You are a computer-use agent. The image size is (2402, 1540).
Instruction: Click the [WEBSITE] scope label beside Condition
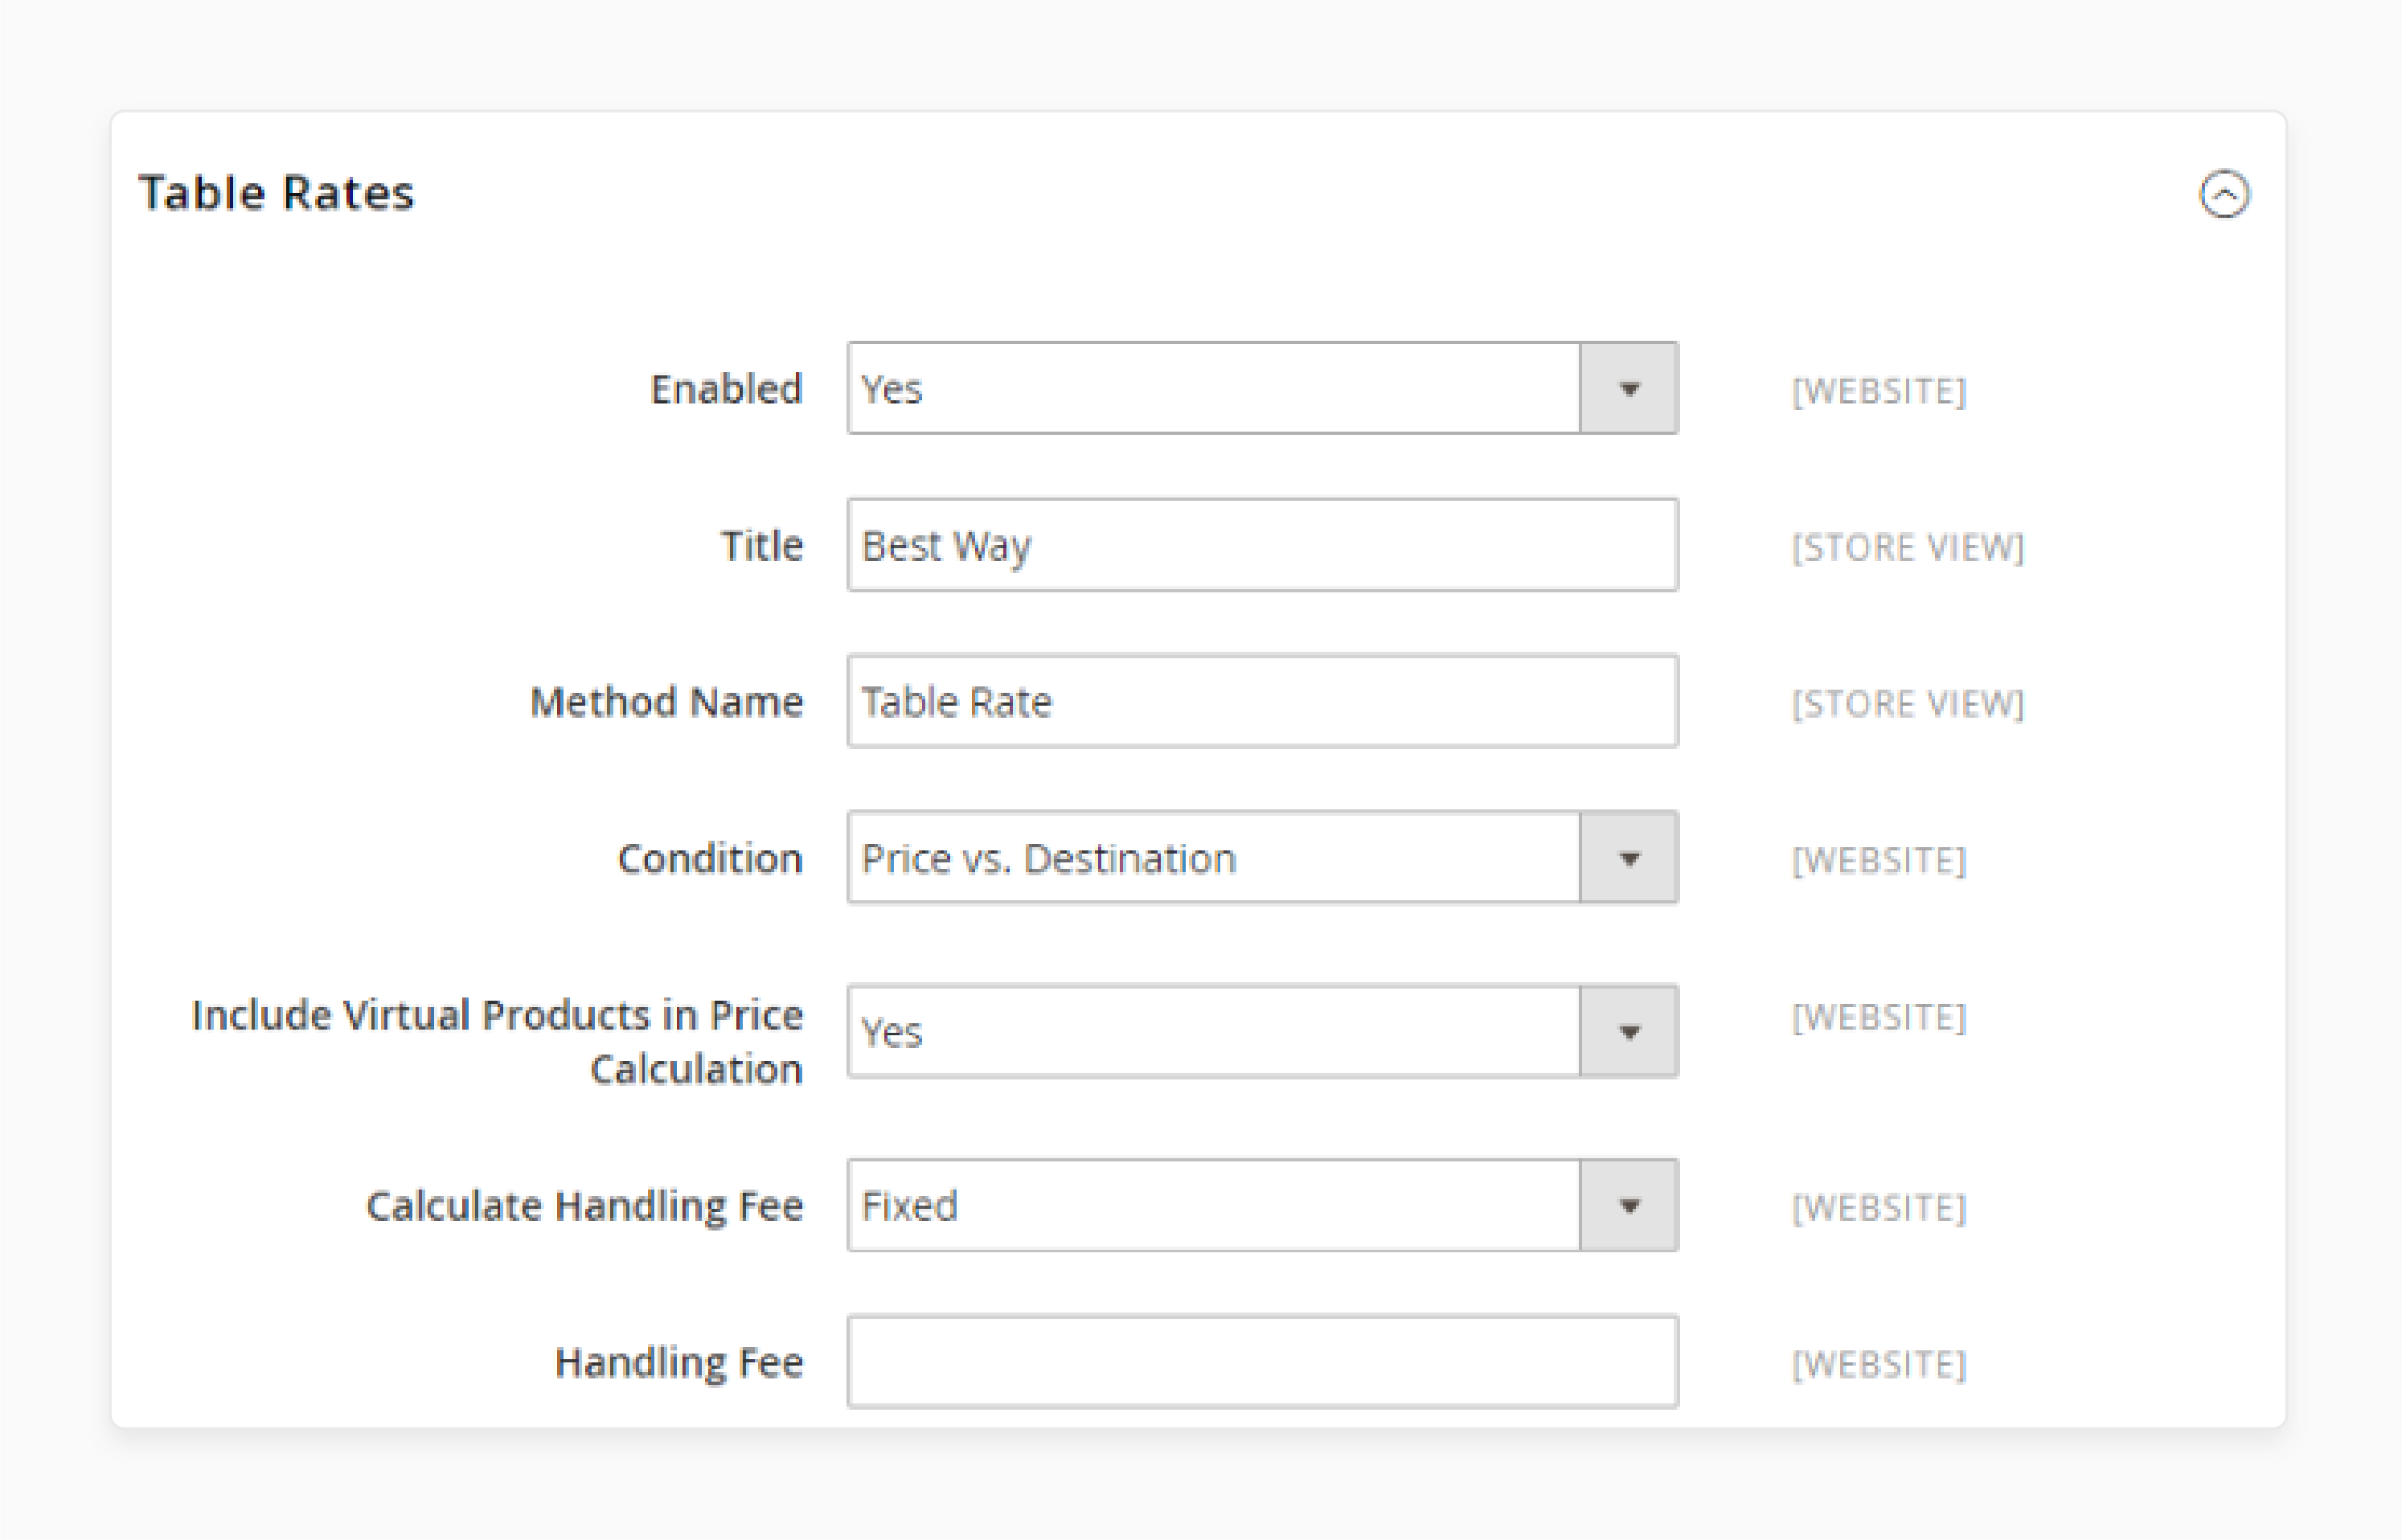[x=1879, y=861]
